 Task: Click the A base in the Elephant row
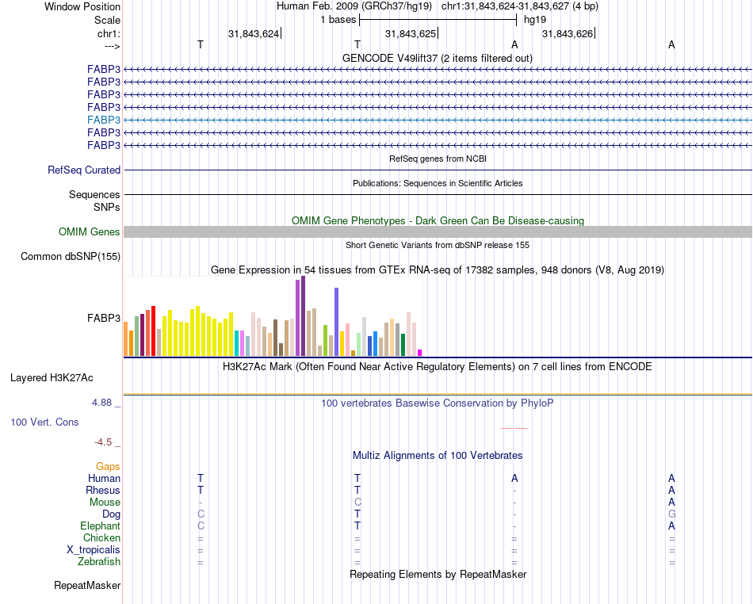671,526
